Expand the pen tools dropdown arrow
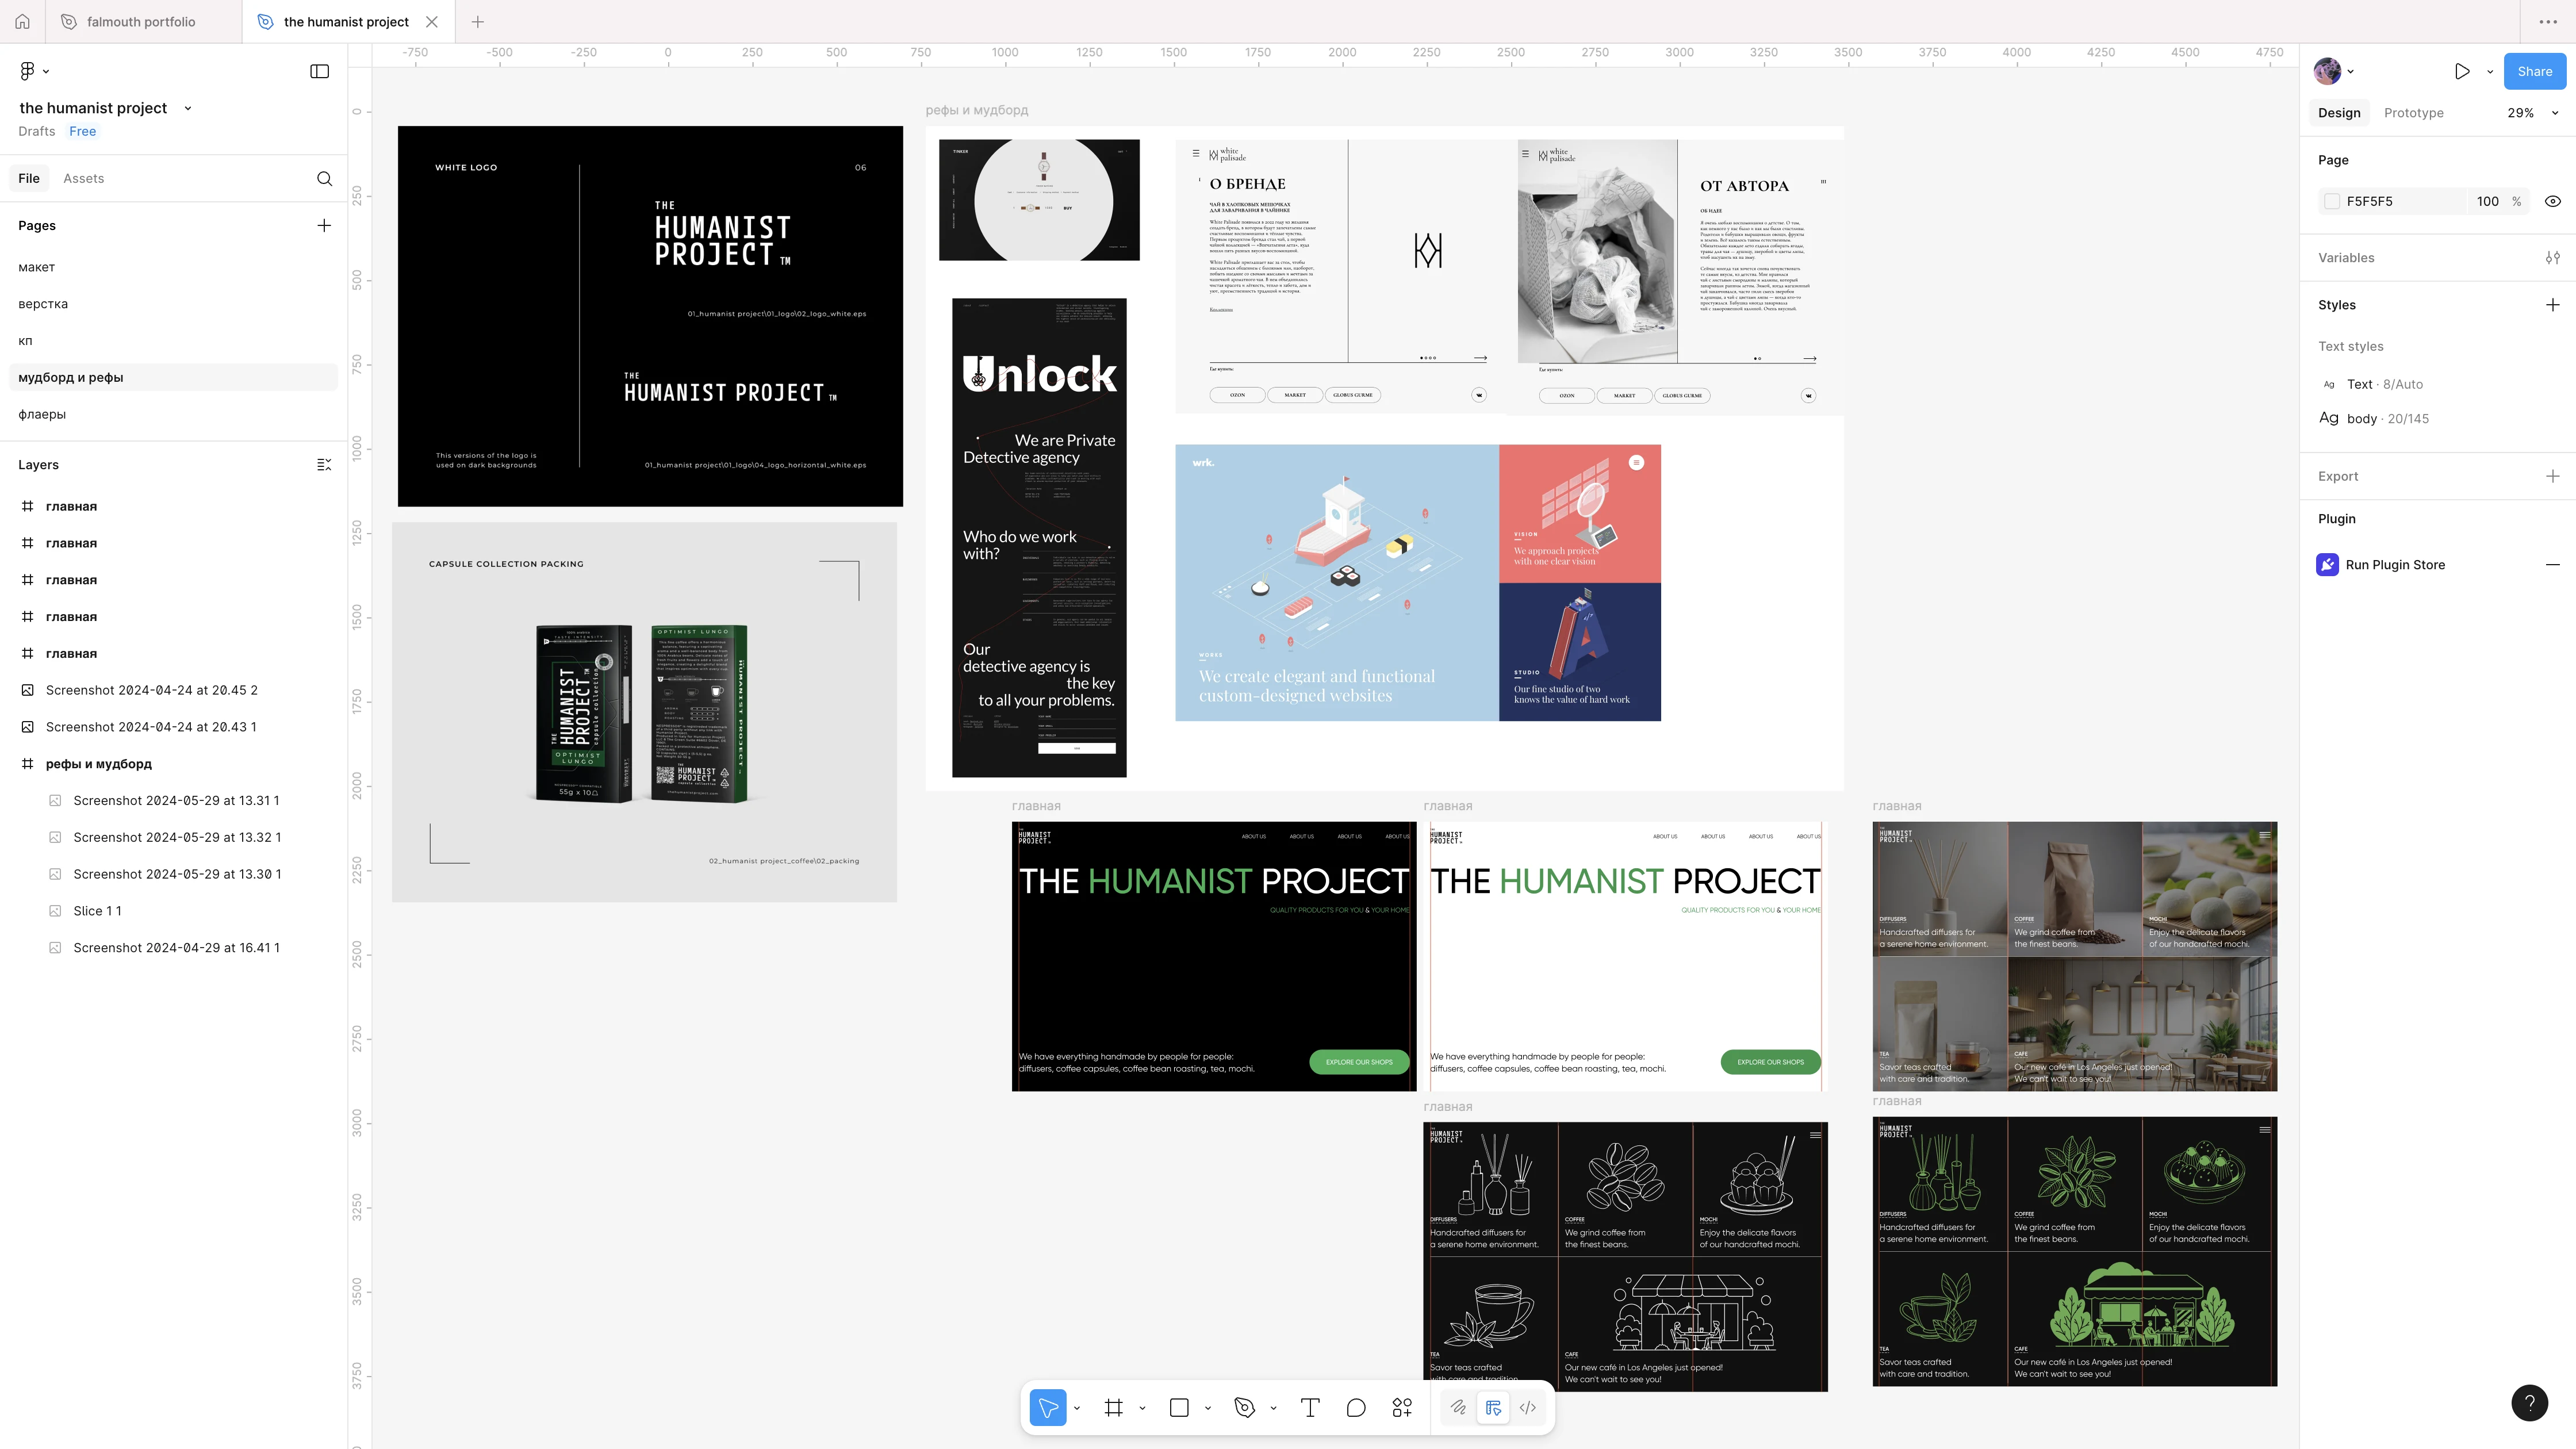Image resolution: width=2576 pixels, height=1449 pixels. [x=1273, y=1408]
